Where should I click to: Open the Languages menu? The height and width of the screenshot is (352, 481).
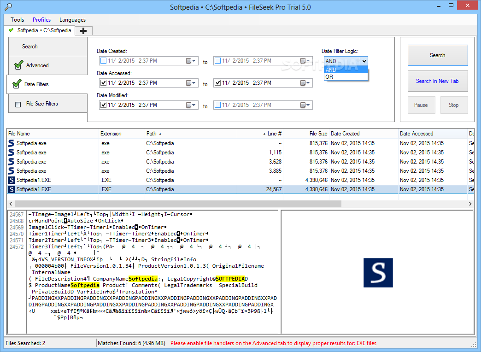[72, 20]
